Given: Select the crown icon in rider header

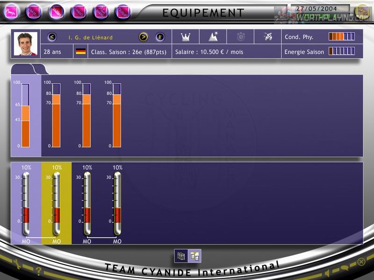Looking at the screenshot, I should click(x=186, y=37).
